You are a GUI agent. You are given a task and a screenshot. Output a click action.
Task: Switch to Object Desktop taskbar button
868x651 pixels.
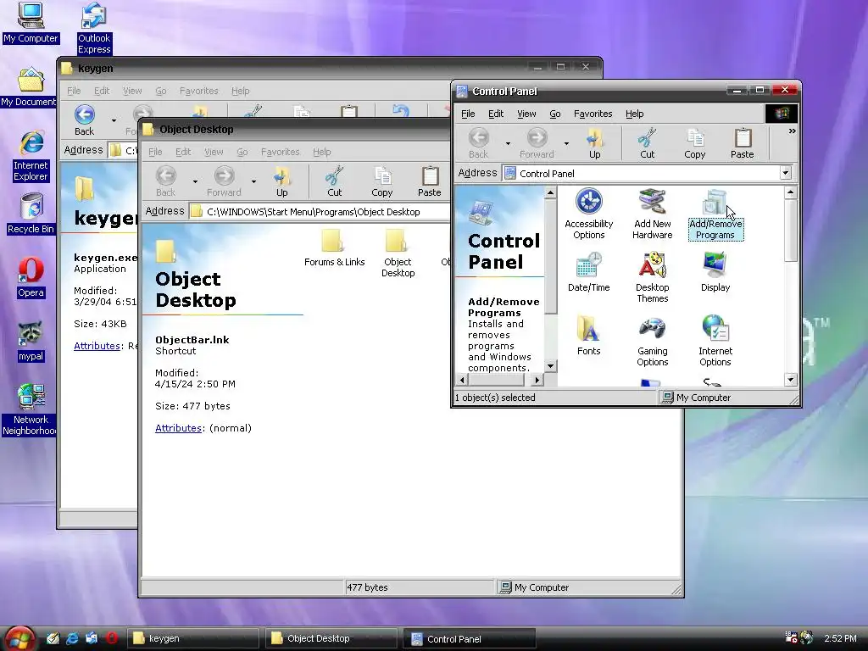coord(331,638)
